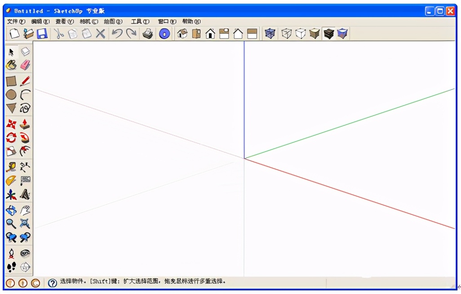Switch to Iso view
This screenshot has height=294, width=461.
tap(182, 34)
